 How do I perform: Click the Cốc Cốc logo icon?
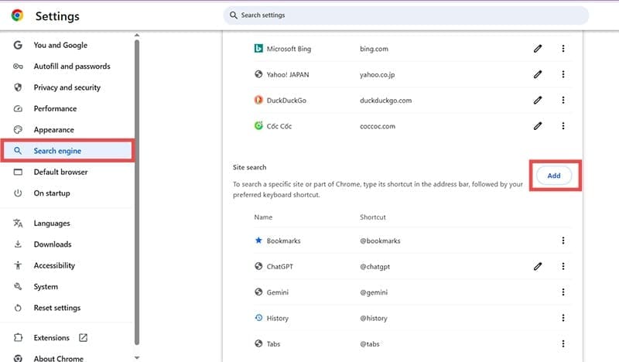click(258, 126)
